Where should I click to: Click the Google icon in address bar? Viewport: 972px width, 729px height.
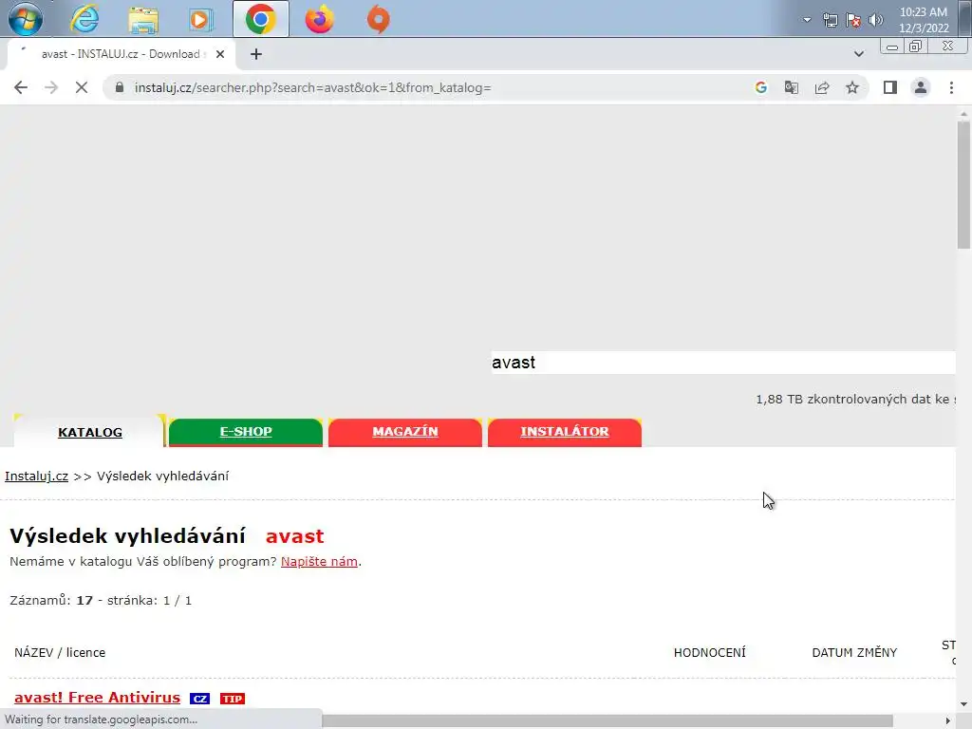tap(760, 87)
